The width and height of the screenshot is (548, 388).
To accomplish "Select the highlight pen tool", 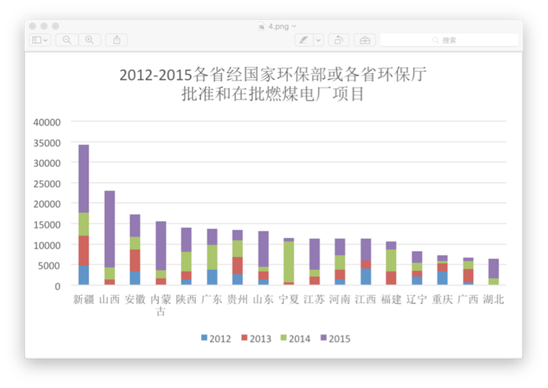I will pos(304,40).
